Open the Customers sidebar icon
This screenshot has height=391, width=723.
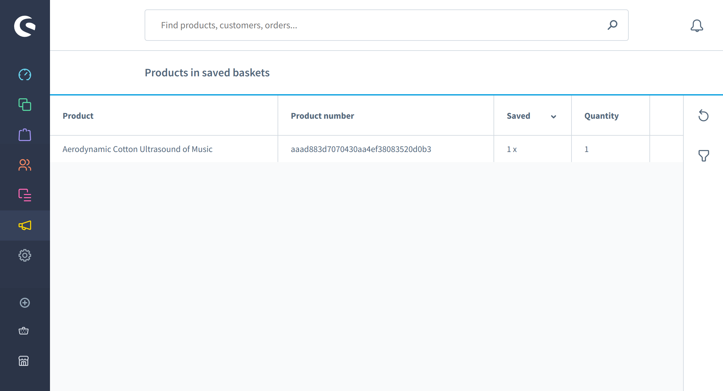[x=25, y=165]
